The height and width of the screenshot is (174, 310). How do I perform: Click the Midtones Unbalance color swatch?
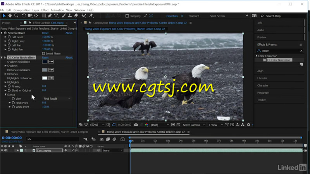click(x=45, y=70)
